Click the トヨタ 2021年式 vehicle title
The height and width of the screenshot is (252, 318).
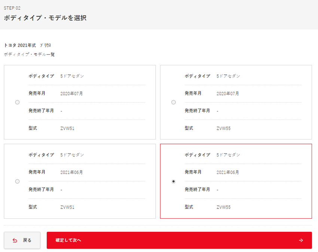pos(27,45)
